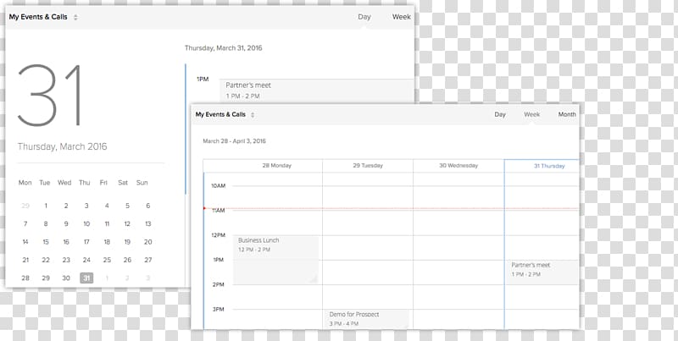Switch to Day tab in back window
The image size is (678, 341).
coord(364,17)
